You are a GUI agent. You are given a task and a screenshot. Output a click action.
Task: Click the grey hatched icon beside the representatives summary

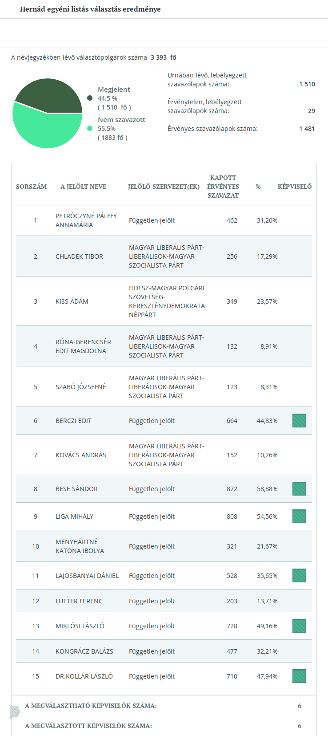coord(15,712)
